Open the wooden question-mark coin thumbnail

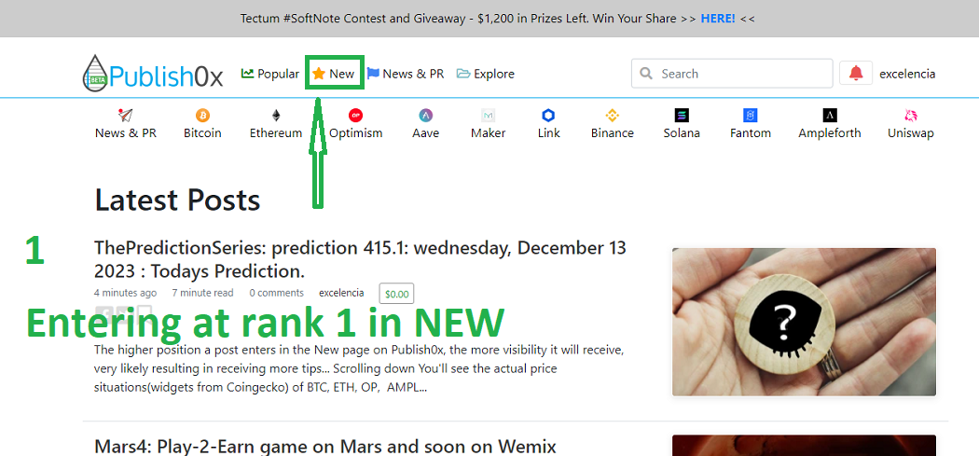click(x=804, y=322)
